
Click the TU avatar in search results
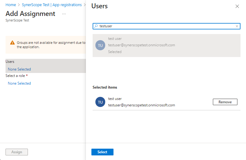100,45
